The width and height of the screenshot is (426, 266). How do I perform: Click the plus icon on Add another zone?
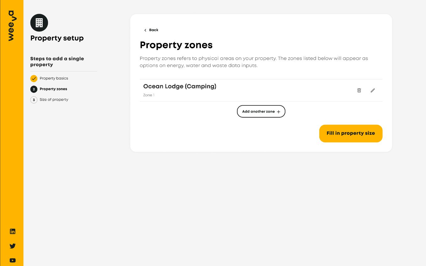tap(278, 112)
